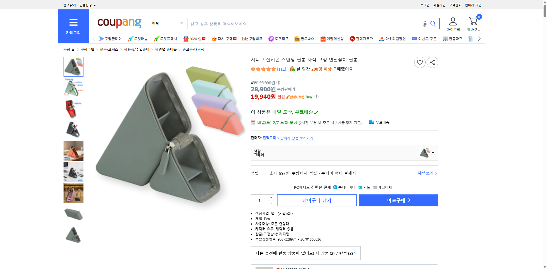
Task: Open the 골드박스 deals icon
Action: point(297,38)
